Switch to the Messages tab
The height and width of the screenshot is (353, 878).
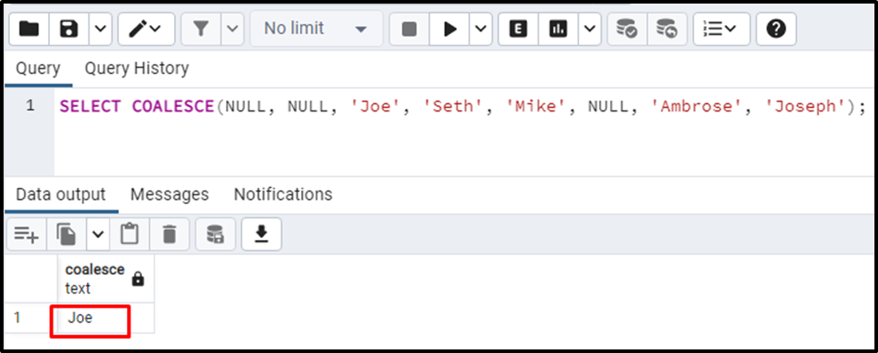pyautogui.click(x=170, y=194)
